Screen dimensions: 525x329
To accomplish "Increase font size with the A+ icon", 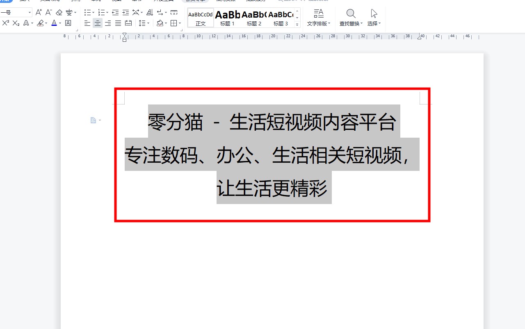I will click(x=39, y=13).
